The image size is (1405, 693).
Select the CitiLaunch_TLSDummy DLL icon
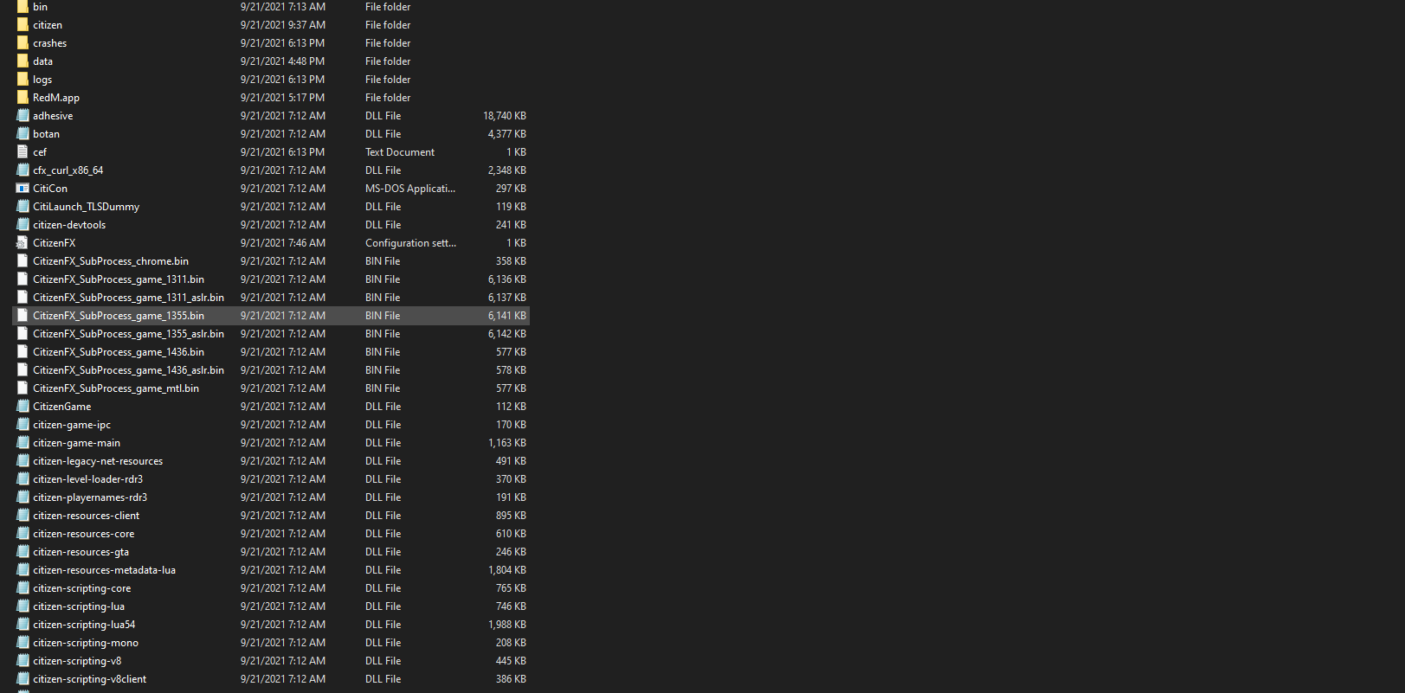click(23, 206)
